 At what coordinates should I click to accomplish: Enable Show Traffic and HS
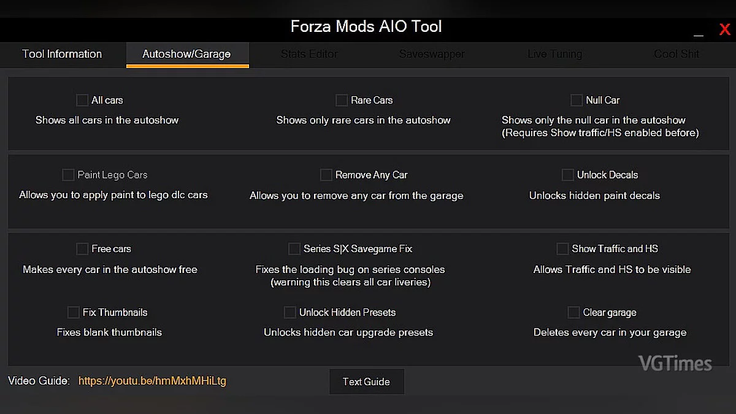562,249
